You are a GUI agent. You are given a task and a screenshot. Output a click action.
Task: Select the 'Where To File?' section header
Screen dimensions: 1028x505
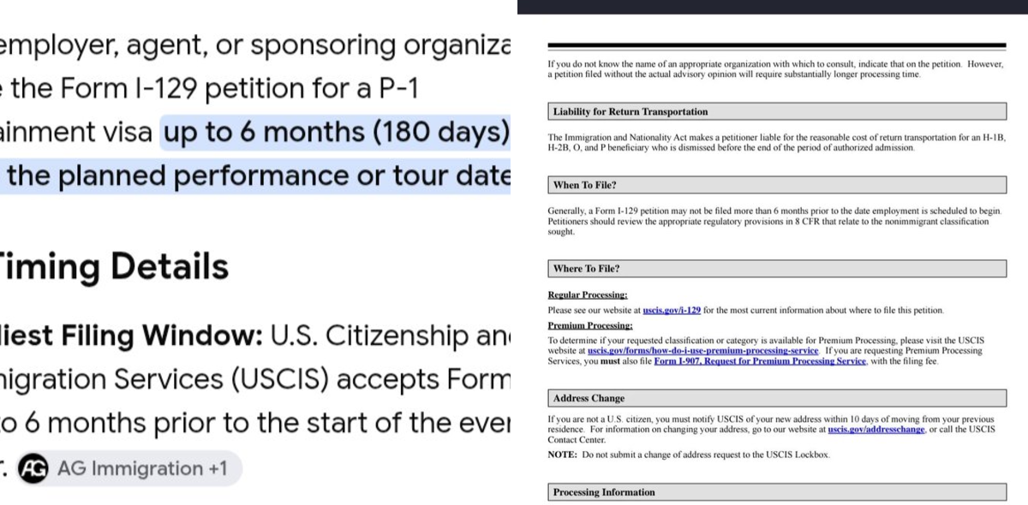(777, 269)
